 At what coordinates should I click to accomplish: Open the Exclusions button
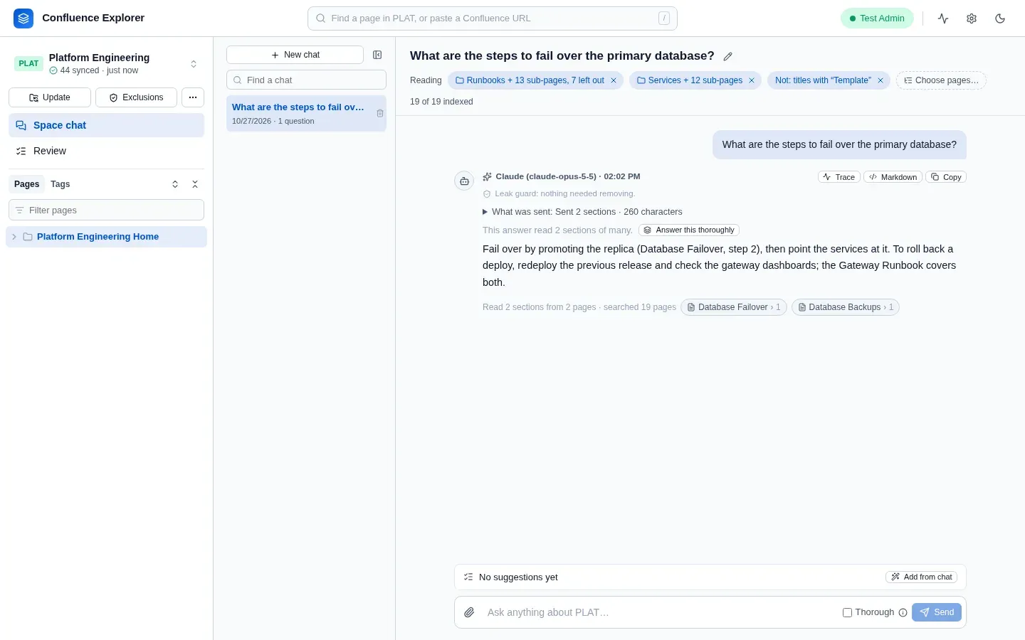pyautogui.click(x=136, y=97)
